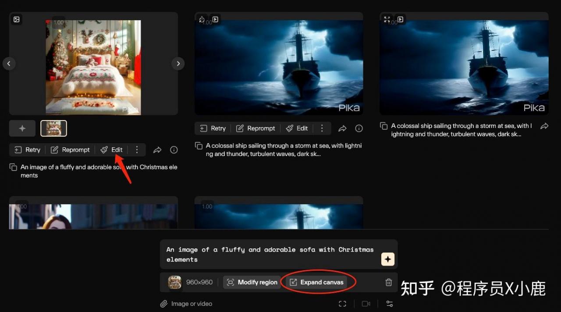Open camera control video icon in bottom bar

(366, 304)
